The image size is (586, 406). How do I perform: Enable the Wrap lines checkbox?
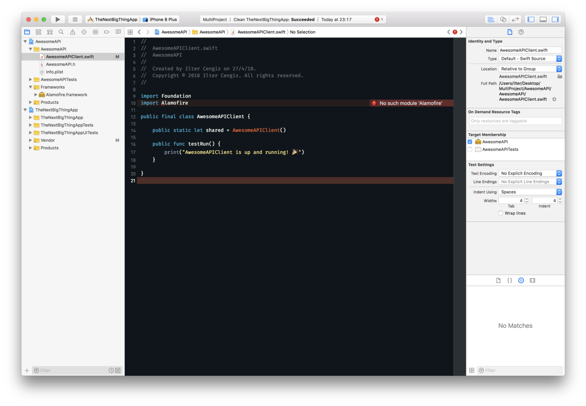tap(500, 213)
